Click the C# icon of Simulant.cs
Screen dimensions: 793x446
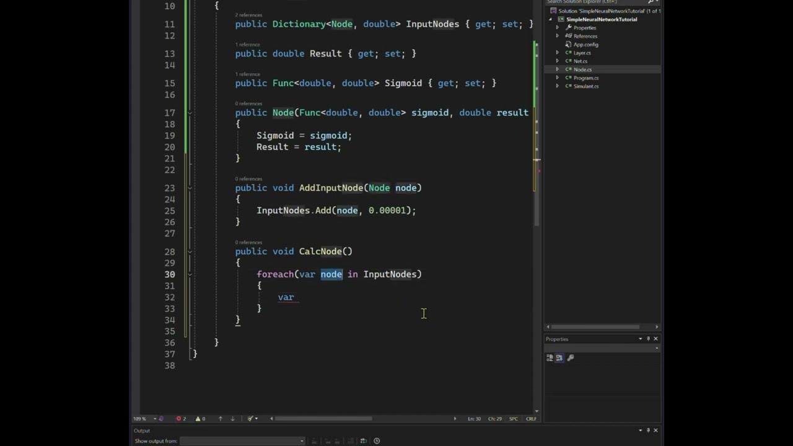(x=568, y=86)
